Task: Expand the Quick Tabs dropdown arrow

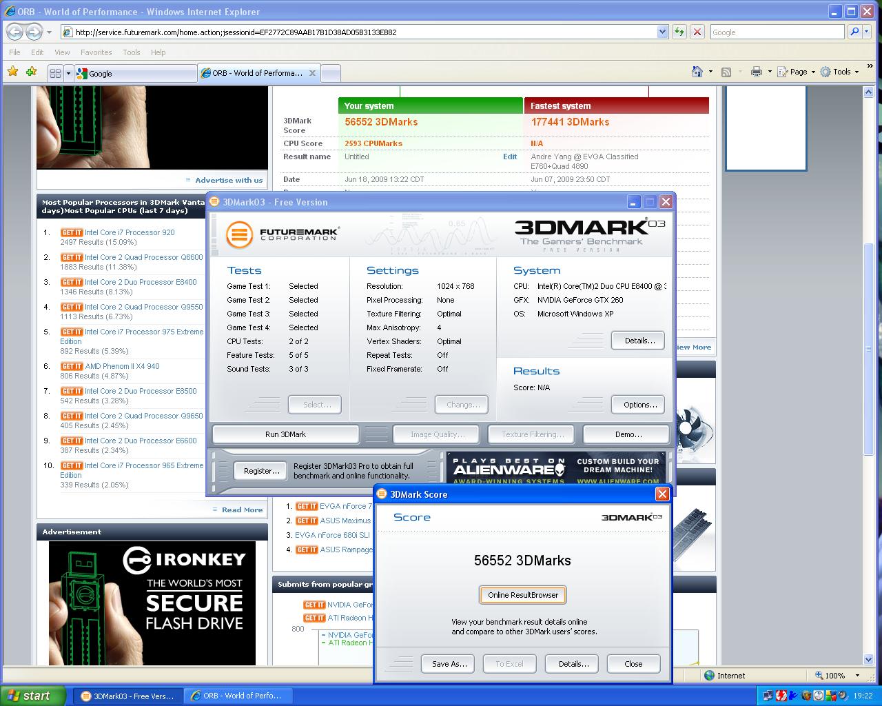Action: pos(68,73)
